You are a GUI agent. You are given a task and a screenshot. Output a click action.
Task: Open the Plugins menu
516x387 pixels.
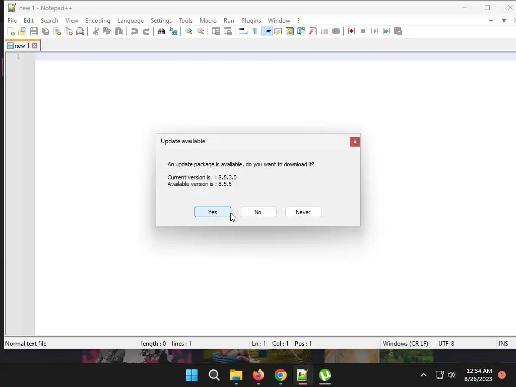tap(251, 20)
